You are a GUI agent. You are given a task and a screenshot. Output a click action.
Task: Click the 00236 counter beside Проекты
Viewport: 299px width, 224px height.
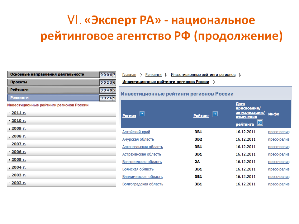click(x=108, y=82)
